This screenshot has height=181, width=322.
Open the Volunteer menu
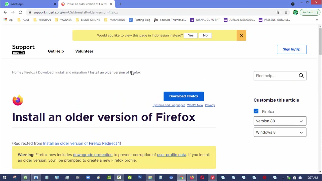(84, 51)
